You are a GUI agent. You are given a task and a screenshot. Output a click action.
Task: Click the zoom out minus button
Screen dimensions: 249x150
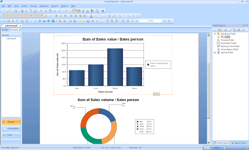click(x=224, y=148)
